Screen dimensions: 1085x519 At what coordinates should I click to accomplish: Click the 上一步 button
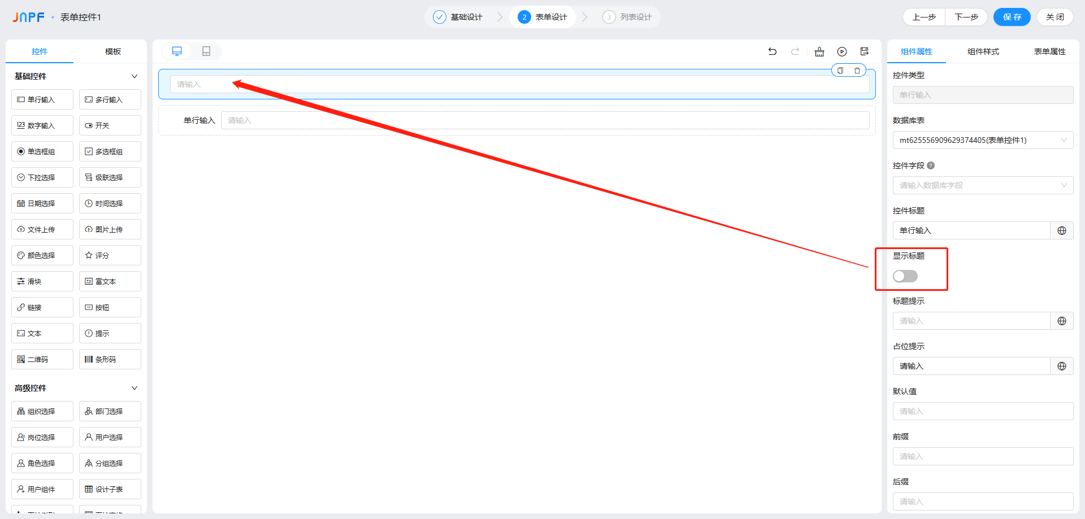(924, 17)
